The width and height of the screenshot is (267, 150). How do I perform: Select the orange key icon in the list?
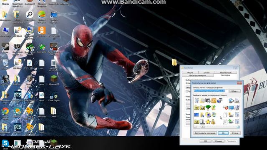[214, 101]
